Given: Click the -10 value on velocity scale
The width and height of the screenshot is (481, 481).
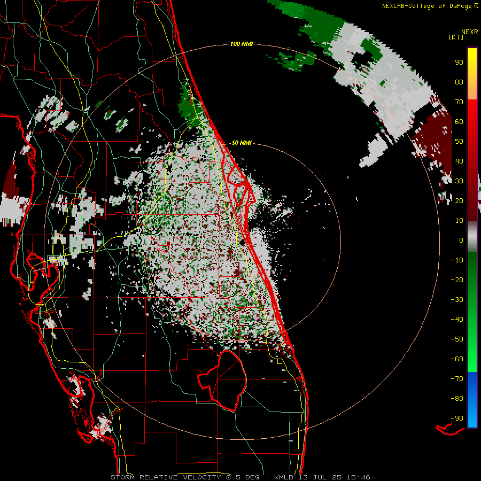Looking at the screenshot, I should pyautogui.click(x=457, y=260).
